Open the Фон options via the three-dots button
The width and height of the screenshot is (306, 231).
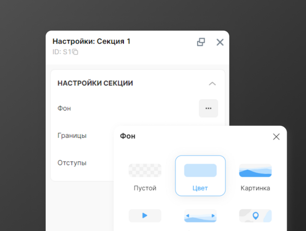pos(209,109)
